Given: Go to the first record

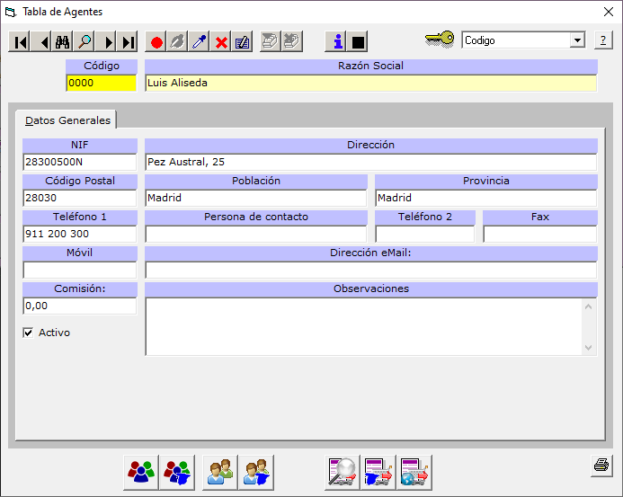Looking at the screenshot, I should (20, 42).
